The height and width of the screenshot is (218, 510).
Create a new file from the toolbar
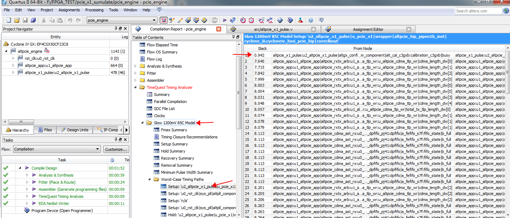[x=9, y=20]
